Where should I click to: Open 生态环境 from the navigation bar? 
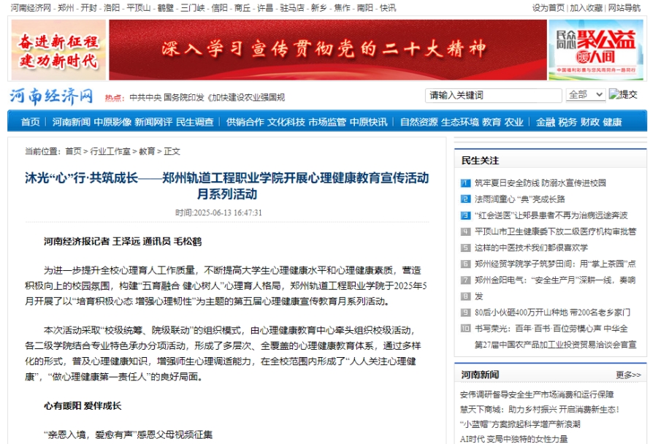459,122
